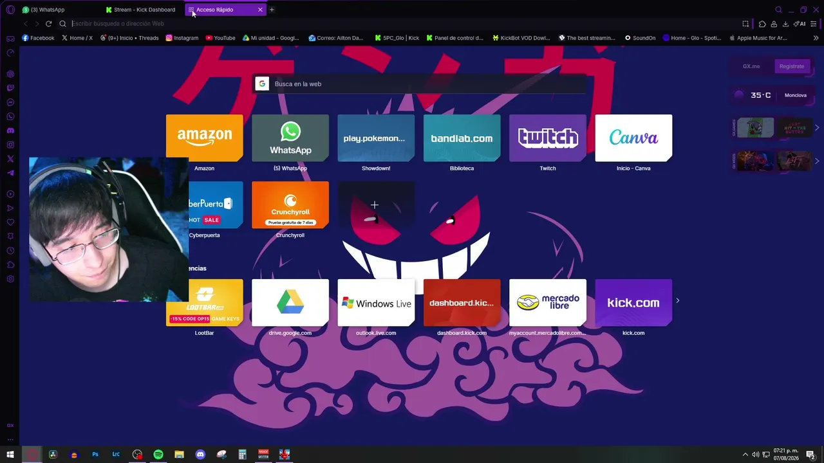Open the Instagram panel in the sidebar
Viewport: 824px width, 463px height.
[x=10, y=145]
